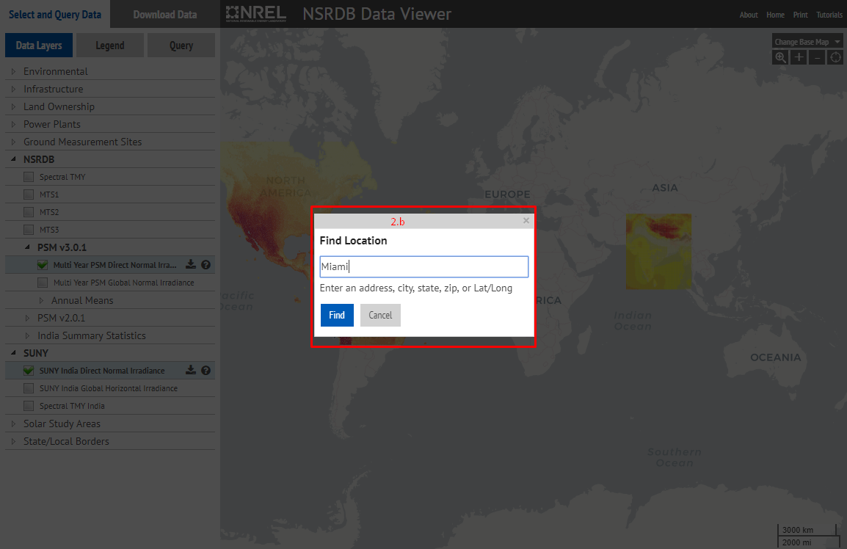Click the NREL logo in header

coord(255,13)
